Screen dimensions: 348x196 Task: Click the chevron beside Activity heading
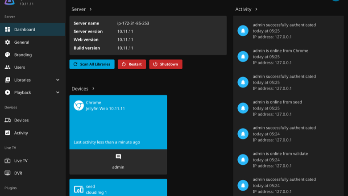tap(256, 9)
